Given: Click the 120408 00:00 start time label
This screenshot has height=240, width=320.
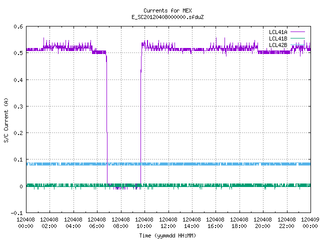Looking at the screenshot, I should pyautogui.click(x=25, y=223).
